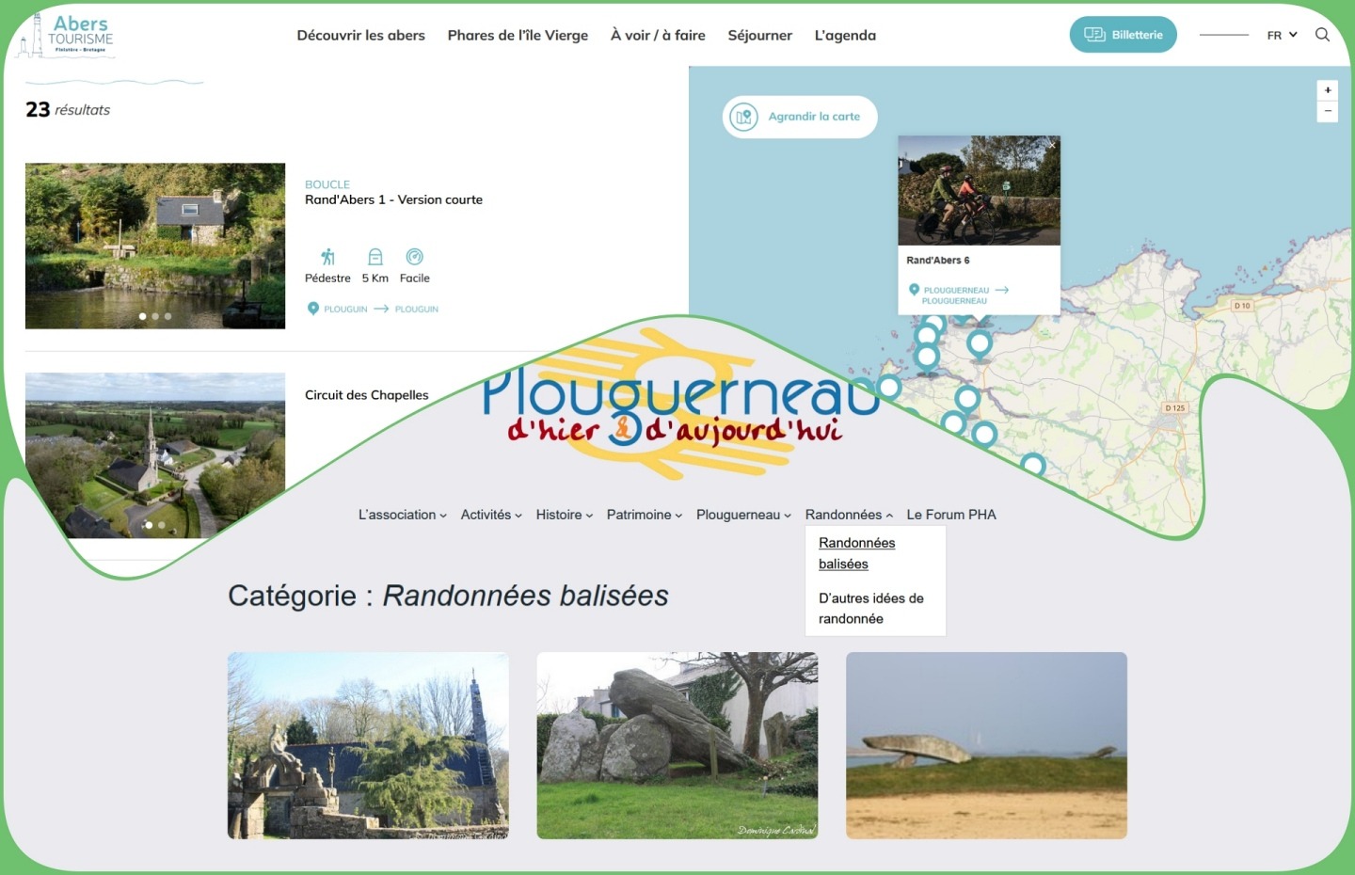Click the Randonnées balisées link
This screenshot has width=1355, height=875.
tap(856, 553)
